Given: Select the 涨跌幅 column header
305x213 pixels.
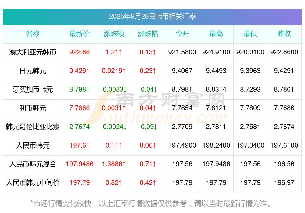Looking at the screenshot, I should (x=148, y=34).
